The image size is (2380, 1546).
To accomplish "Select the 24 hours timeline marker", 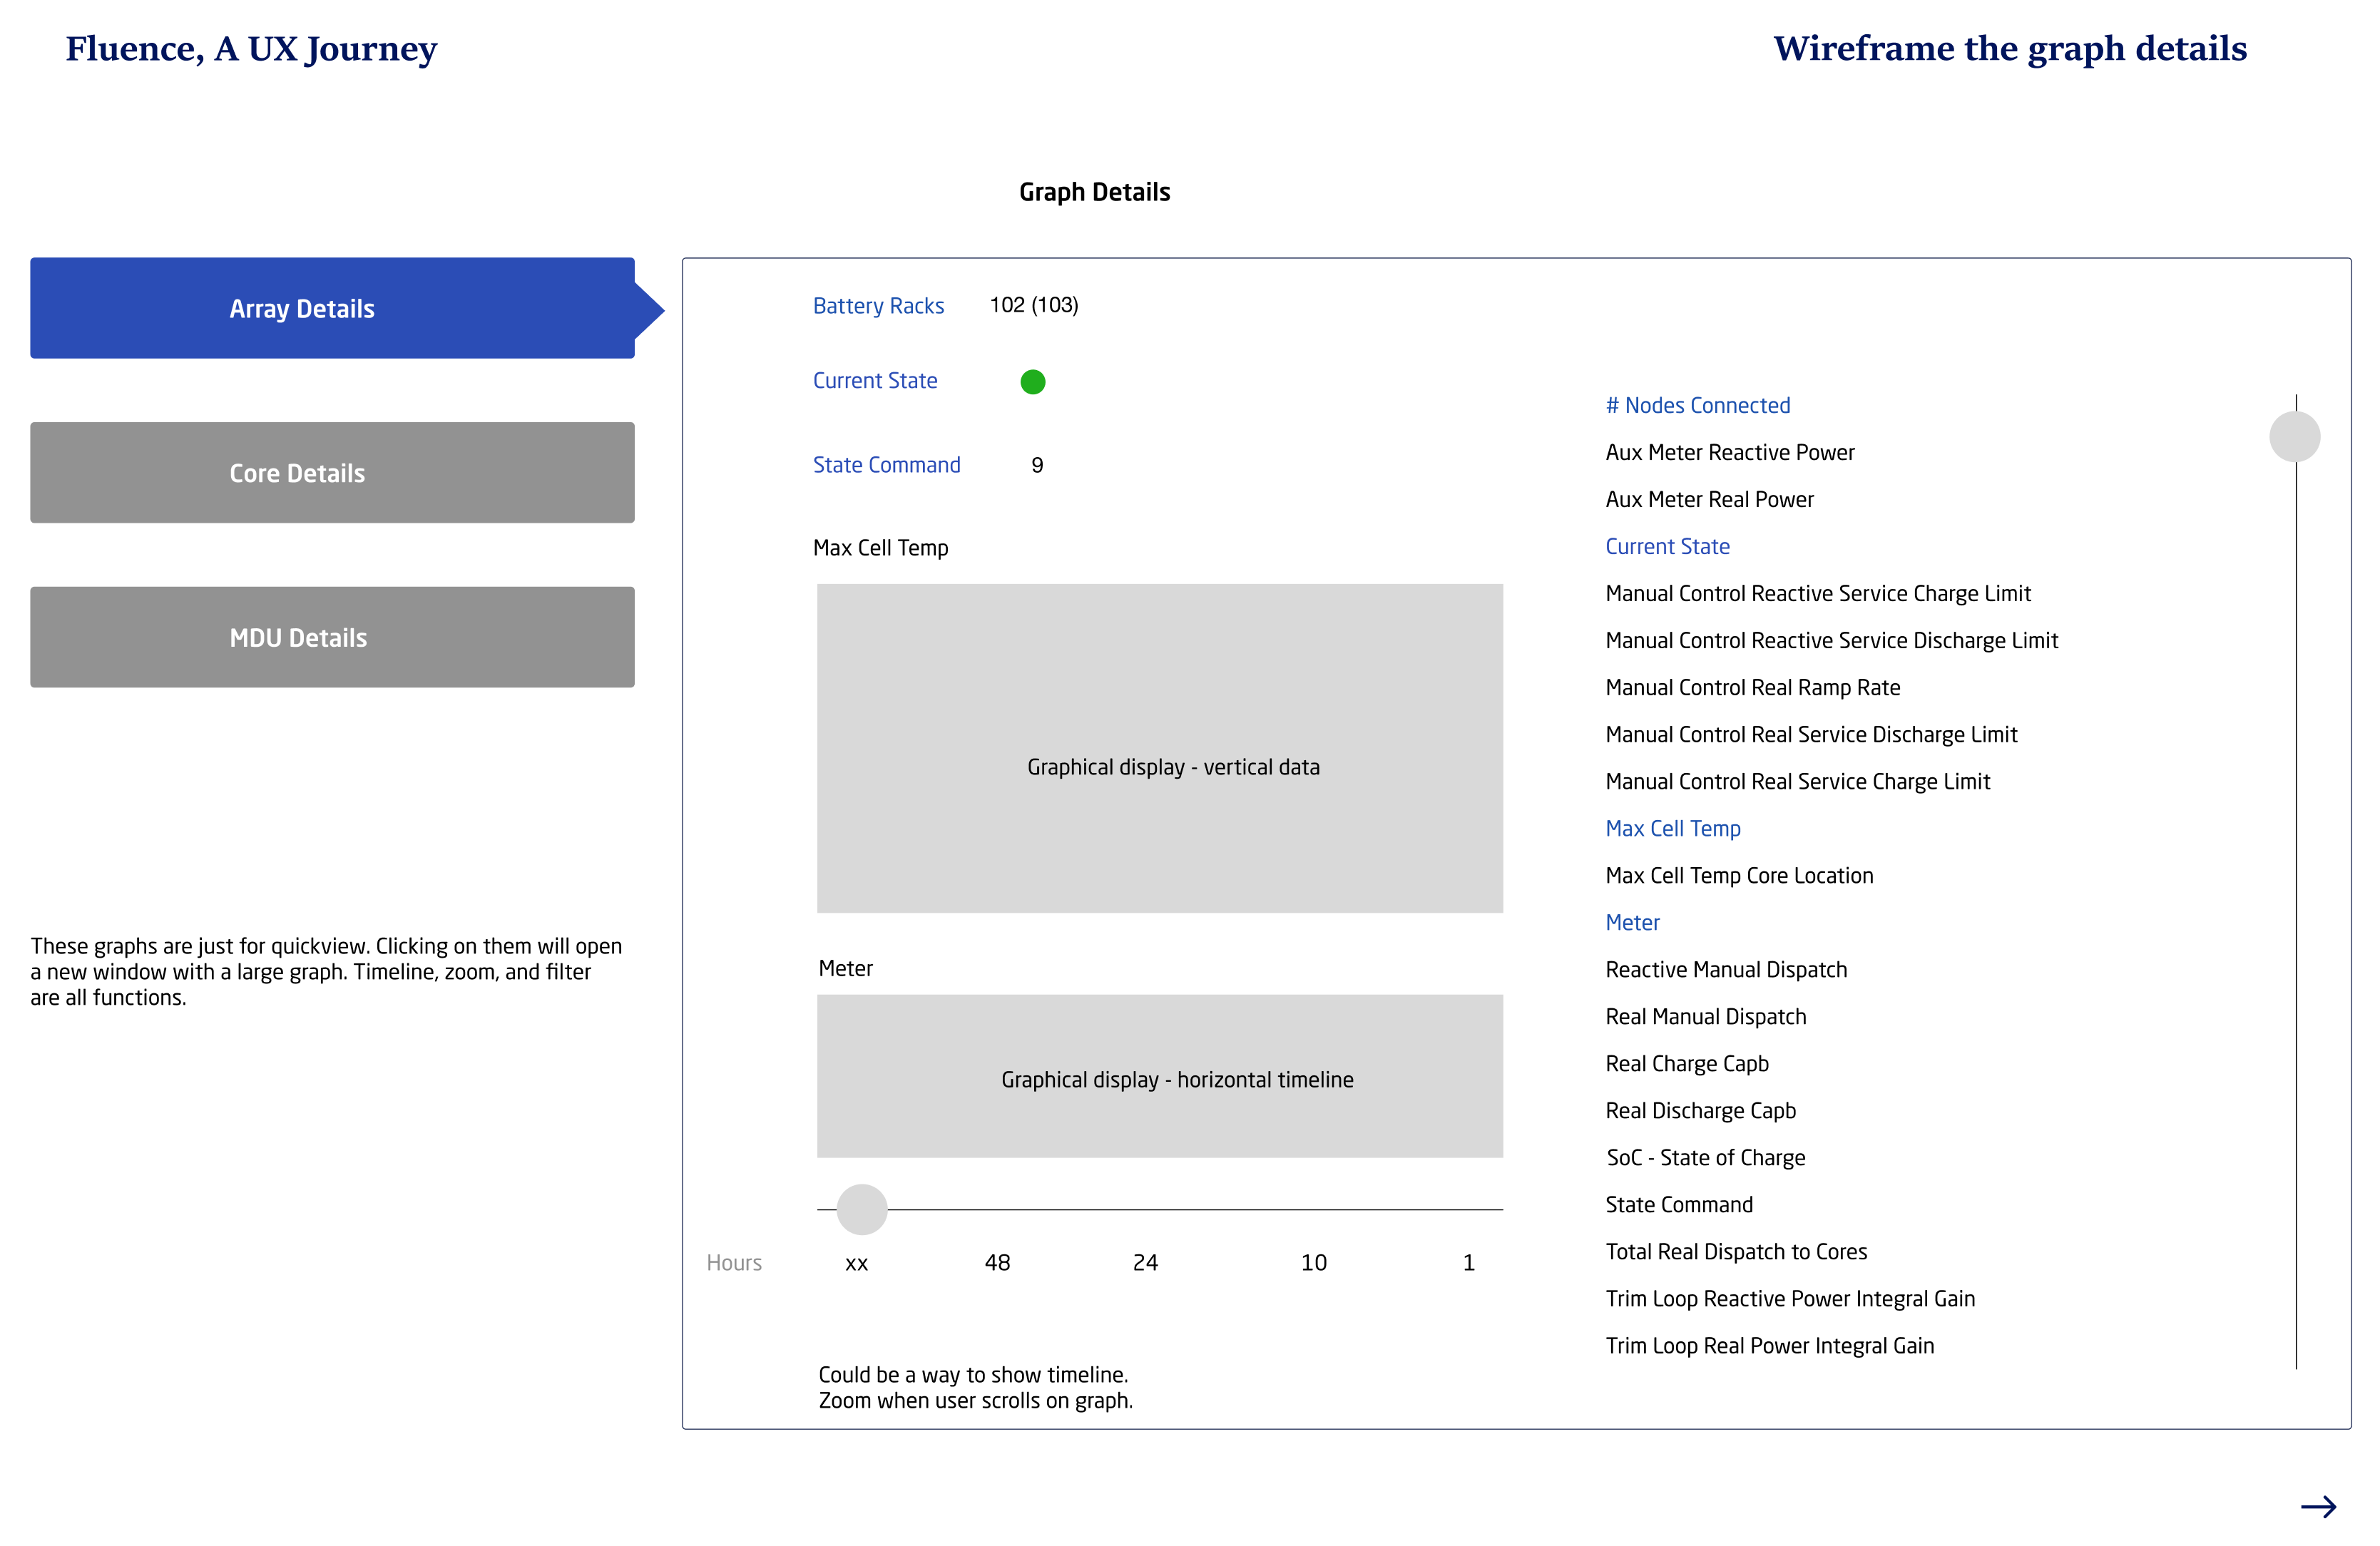I will tap(1145, 1263).
